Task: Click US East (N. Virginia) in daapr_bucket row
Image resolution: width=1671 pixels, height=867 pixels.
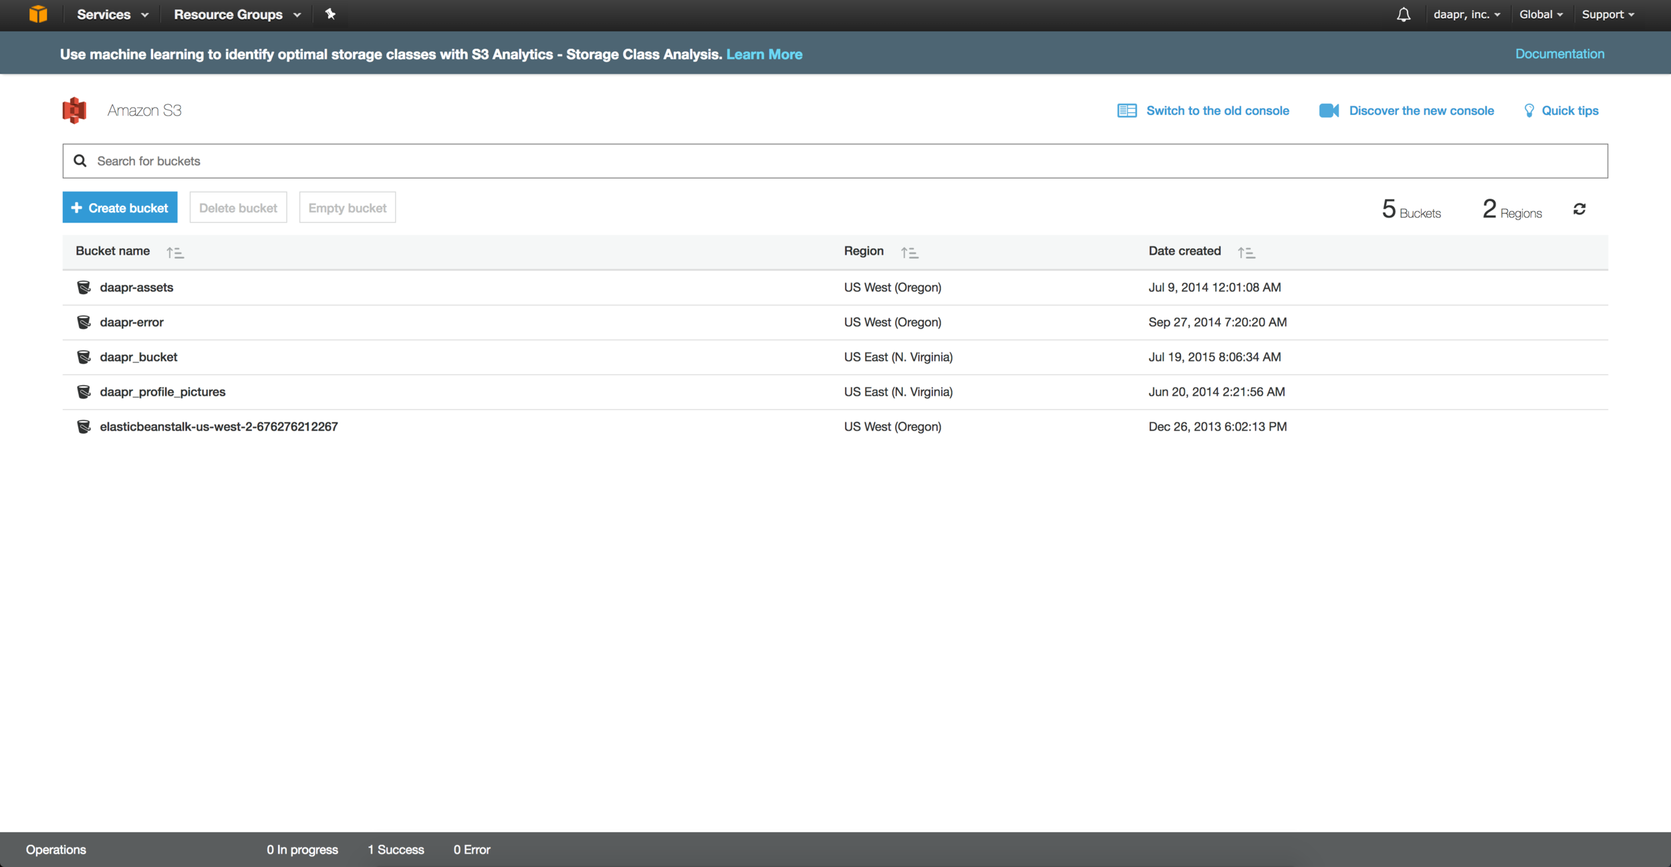Action: click(898, 357)
